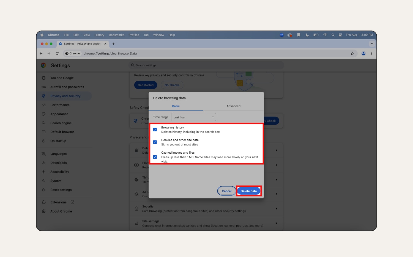Open You and Google in the sidebar

[62, 78]
